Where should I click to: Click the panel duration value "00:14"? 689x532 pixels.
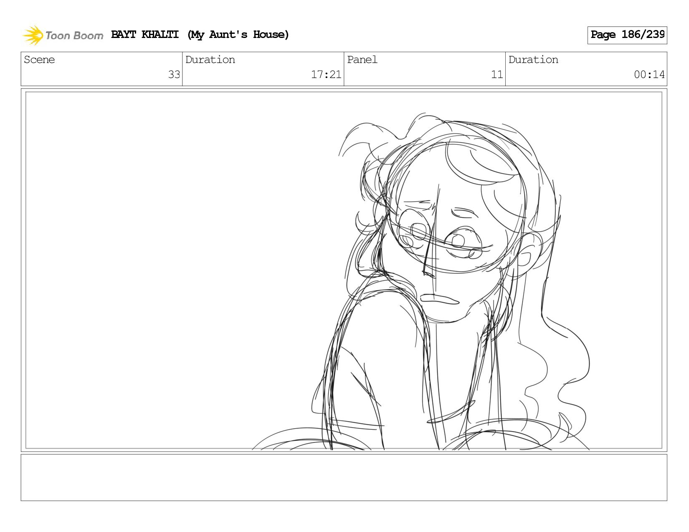point(649,75)
